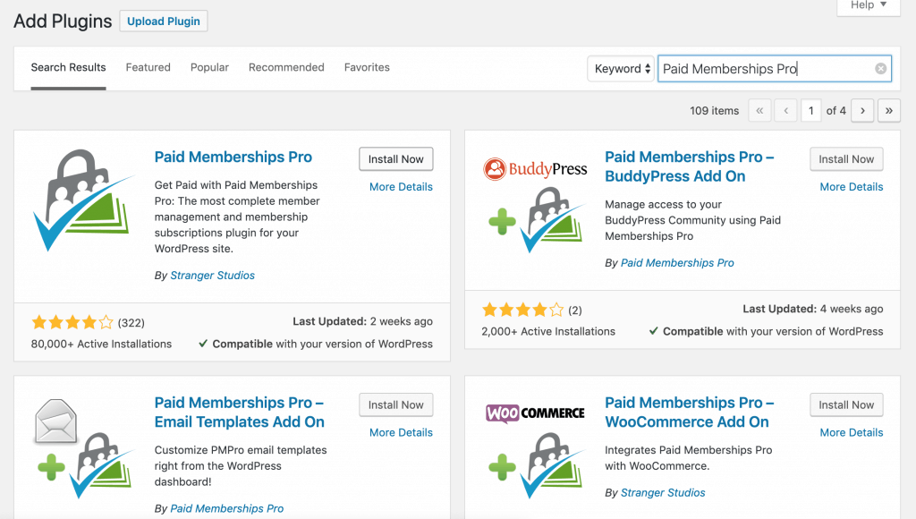Screen dimensions: 916x519
Task: Expand the Help panel dropdown
Action: [x=868, y=6]
